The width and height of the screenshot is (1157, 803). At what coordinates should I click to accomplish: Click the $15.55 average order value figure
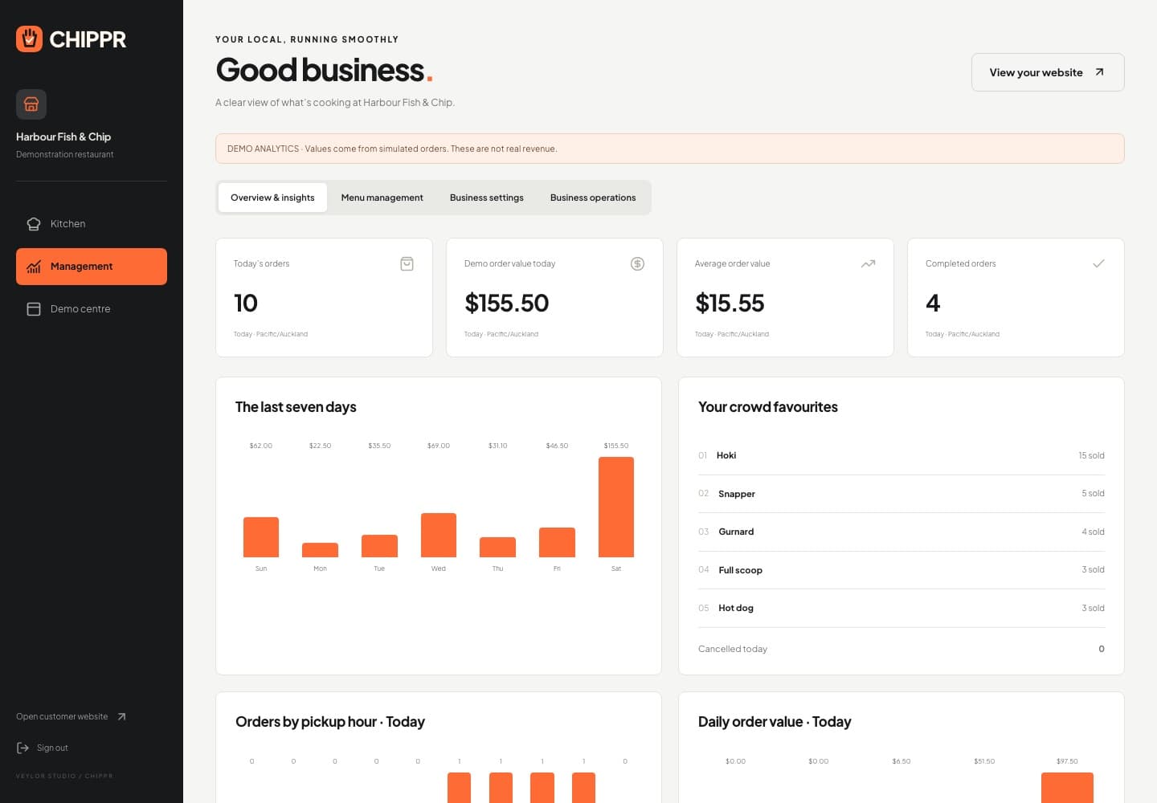click(730, 303)
